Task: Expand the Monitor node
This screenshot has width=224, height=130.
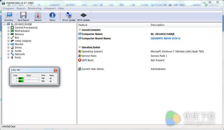Action: click(8, 44)
